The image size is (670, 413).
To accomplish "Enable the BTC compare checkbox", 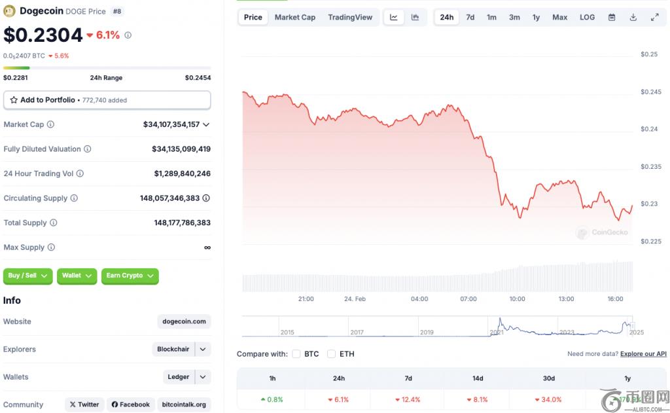I will coord(296,354).
